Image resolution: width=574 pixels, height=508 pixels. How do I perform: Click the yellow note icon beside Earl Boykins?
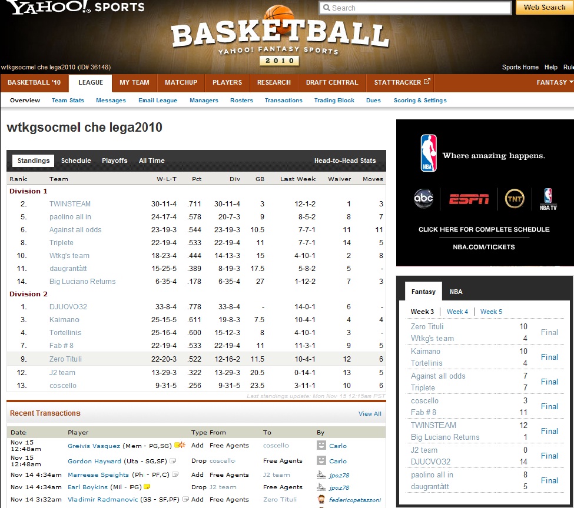(x=147, y=487)
